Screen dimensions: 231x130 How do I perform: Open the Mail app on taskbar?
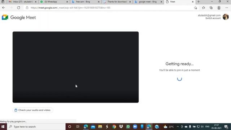[x=93, y=127]
